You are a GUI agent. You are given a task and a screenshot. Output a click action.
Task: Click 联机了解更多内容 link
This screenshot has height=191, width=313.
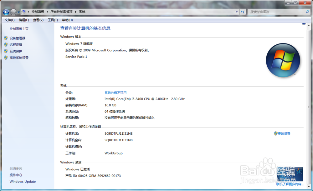(x=290, y=184)
